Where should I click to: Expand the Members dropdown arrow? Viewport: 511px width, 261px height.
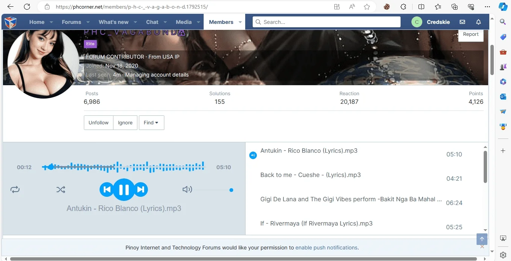[240, 22]
